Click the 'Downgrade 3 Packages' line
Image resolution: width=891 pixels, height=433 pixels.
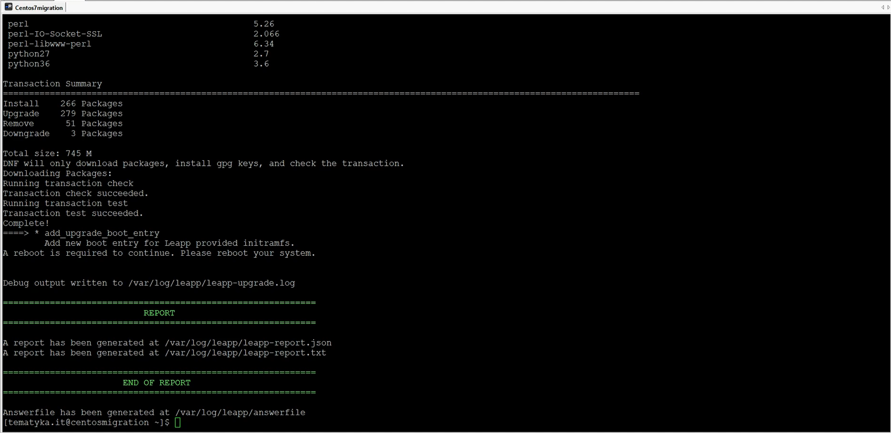point(63,134)
